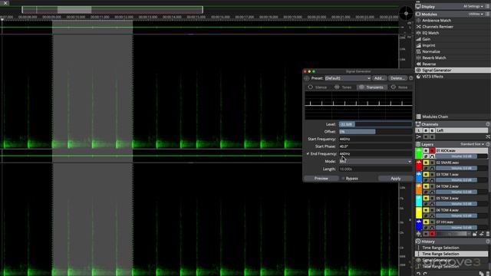The image size is (491, 276).
Task: Delete layer using trash icon in Layers toolbar
Action: coord(488,234)
